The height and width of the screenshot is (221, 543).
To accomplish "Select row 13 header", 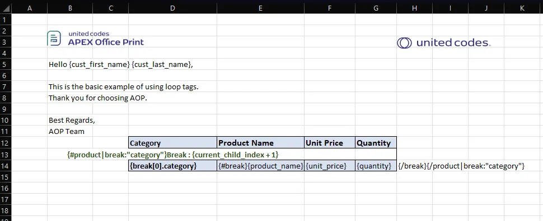I will coord(6,155).
